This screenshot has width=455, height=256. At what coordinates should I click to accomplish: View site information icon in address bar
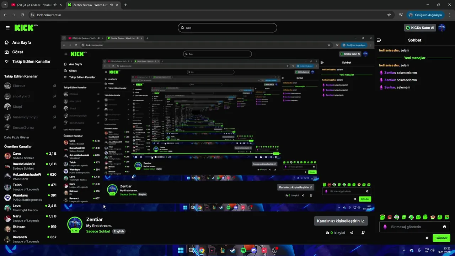(32, 15)
